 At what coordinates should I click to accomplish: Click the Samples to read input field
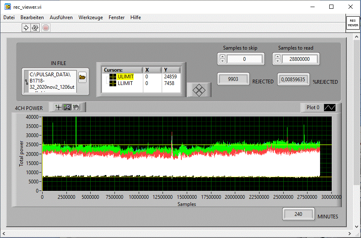pos(300,59)
